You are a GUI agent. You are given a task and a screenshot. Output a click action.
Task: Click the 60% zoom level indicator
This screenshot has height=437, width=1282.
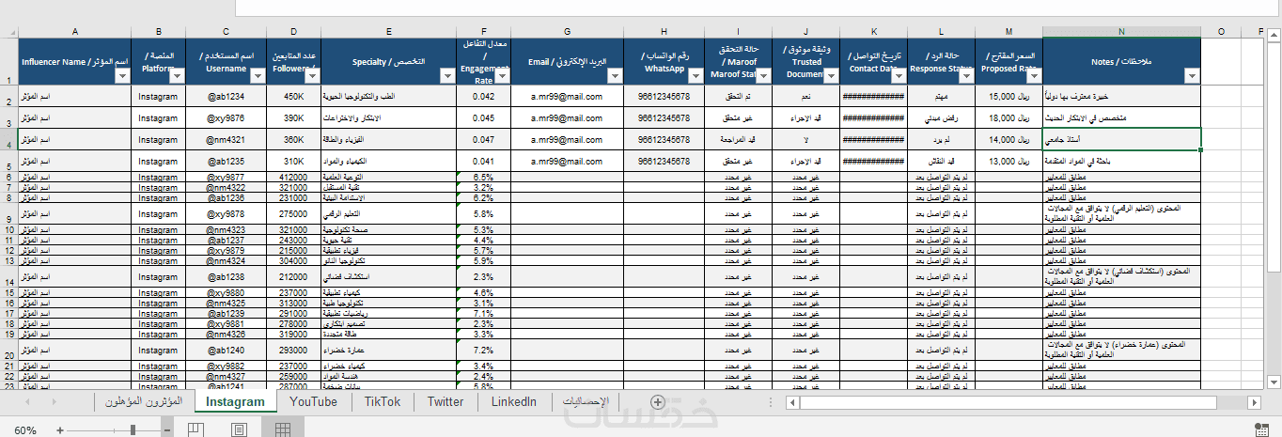tap(25, 430)
